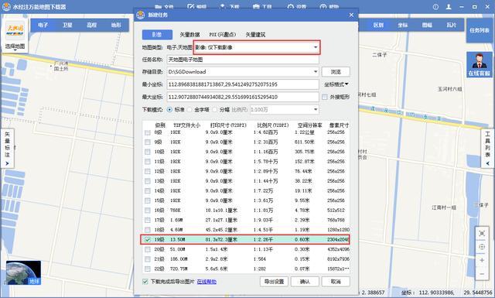Screen dimensions: 495x298
Task: Click the 任务名称 input field
Action: (x=243, y=60)
